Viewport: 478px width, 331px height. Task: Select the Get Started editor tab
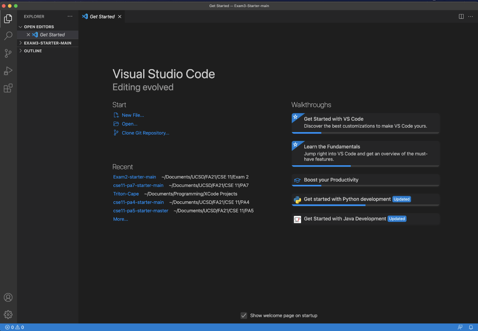(102, 17)
